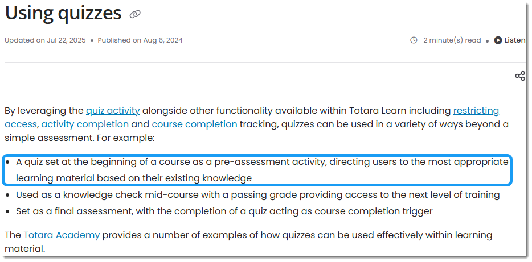Open the share icon menu

tap(519, 76)
